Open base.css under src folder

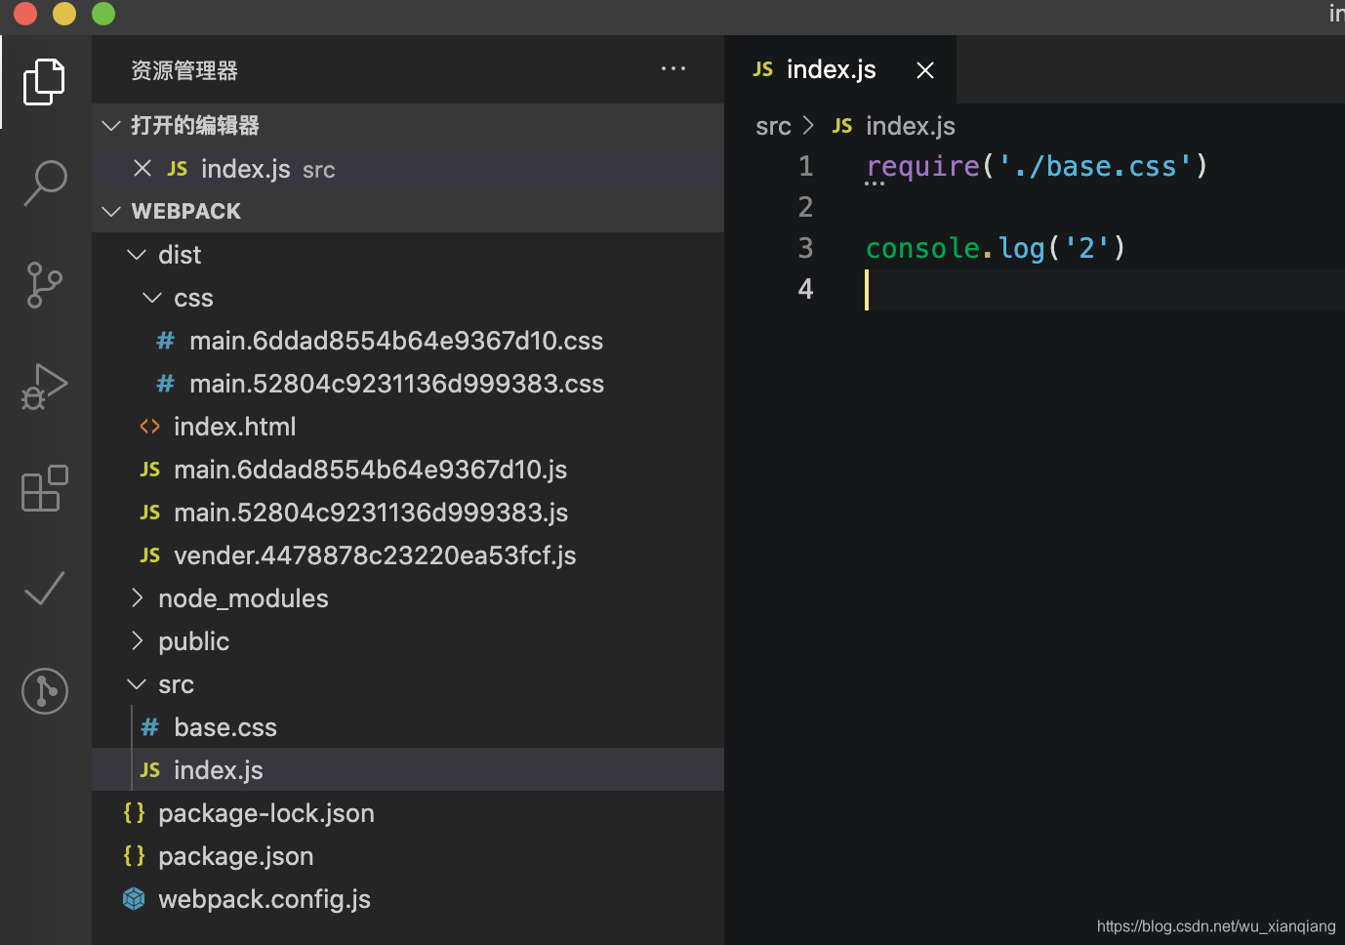point(224,727)
